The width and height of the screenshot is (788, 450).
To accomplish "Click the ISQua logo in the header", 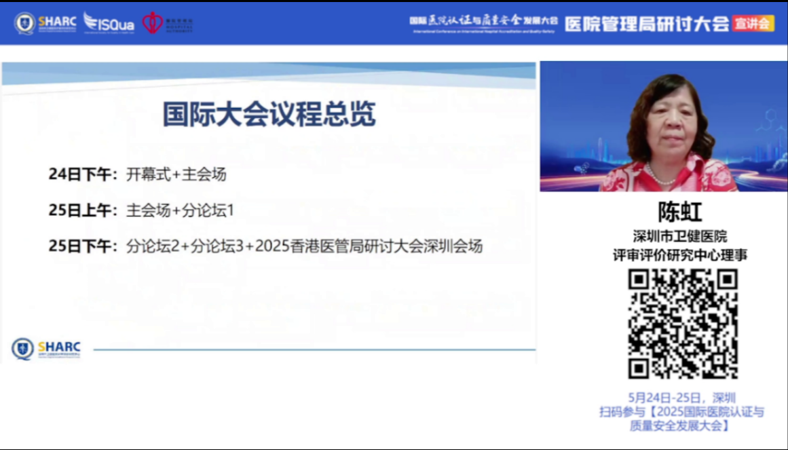I will (x=109, y=24).
